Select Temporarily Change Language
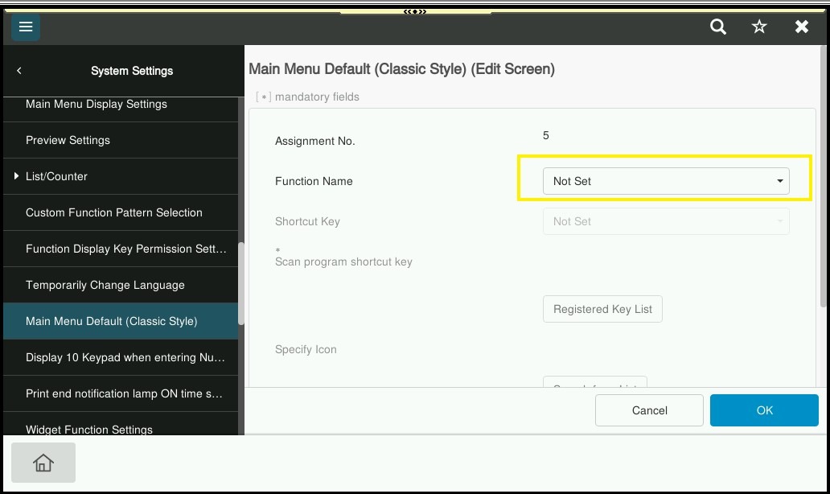830x494 pixels. (x=105, y=285)
